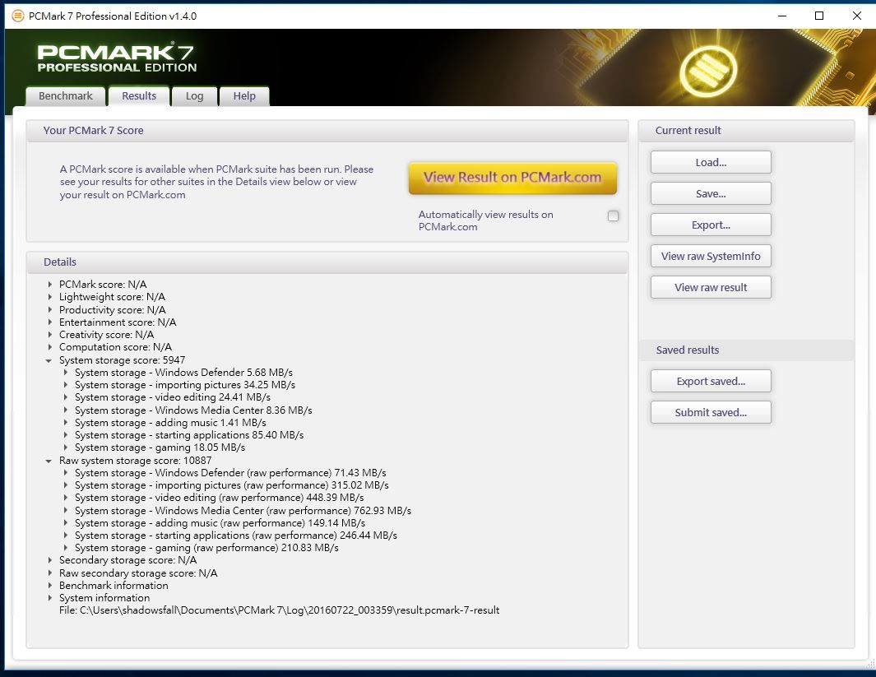Select the System information label

[x=104, y=598]
